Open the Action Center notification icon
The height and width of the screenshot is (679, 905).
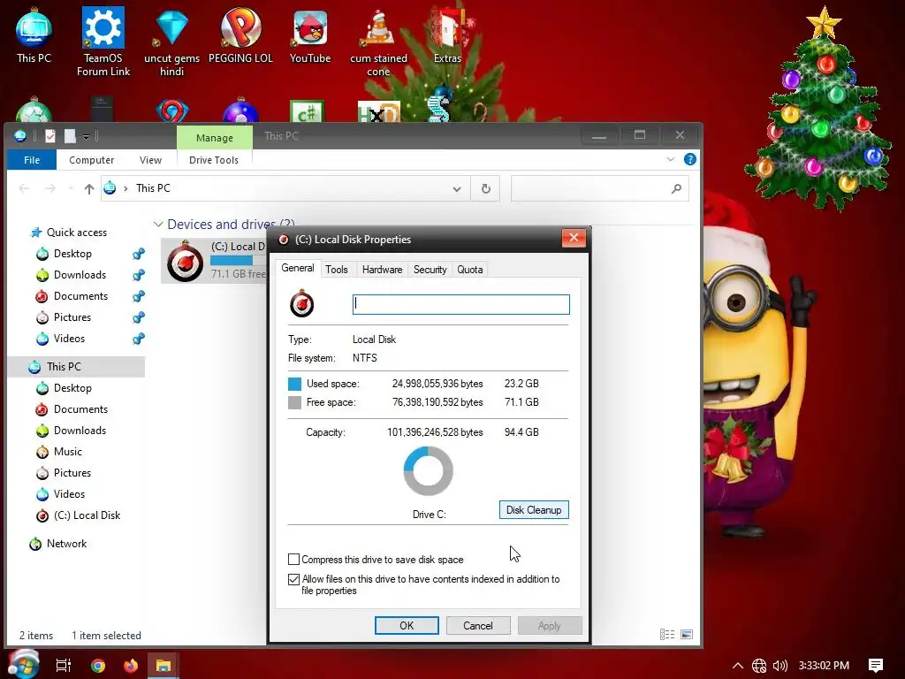(876, 666)
